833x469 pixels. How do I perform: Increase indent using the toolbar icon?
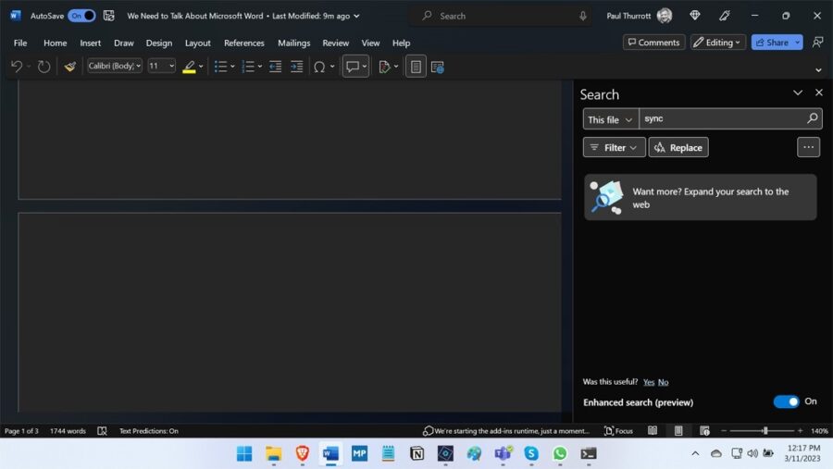296,67
